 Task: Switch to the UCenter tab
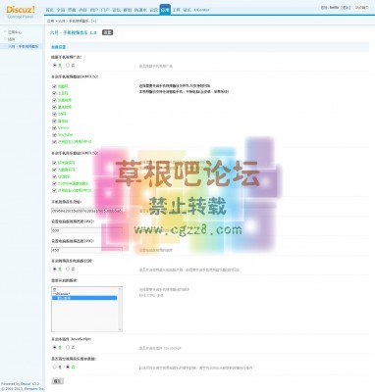[201, 10]
